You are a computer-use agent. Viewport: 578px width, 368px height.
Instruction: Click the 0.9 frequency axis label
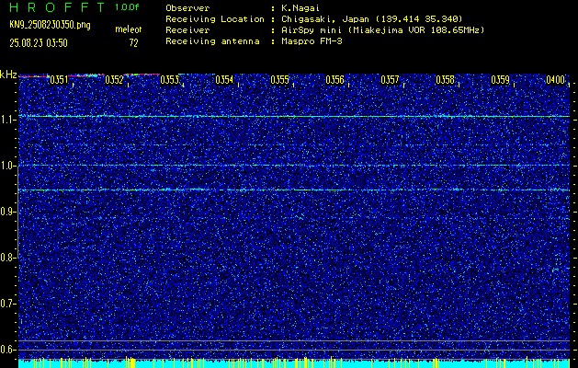(x=7, y=212)
